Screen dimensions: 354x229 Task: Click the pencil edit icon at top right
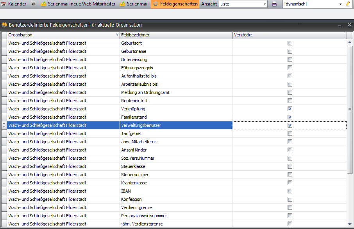click(x=348, y=4)
